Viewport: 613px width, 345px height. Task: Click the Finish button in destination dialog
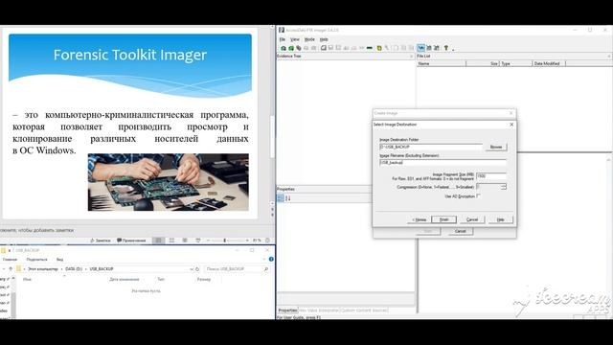[x=443, y=219]
